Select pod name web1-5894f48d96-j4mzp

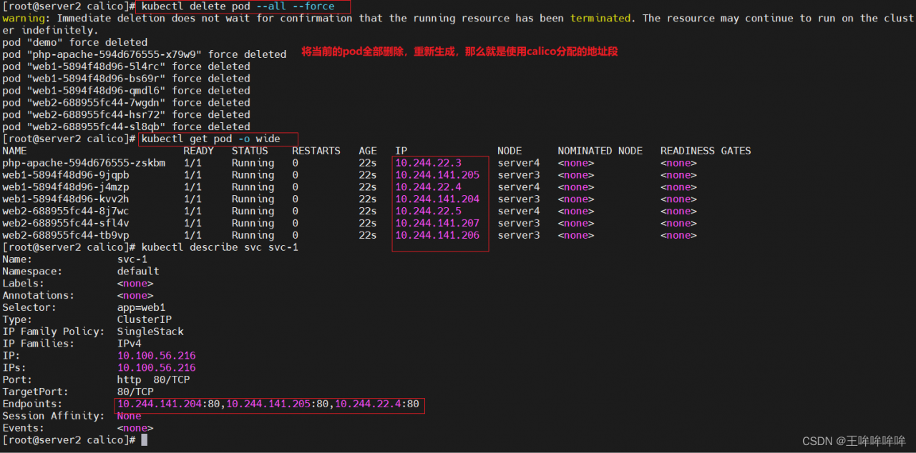[x=66, y=187]
